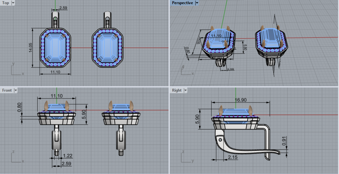Activate the Top viewport title label
The image size is (339, 174).
pyautogui.click(x=6, y=3)
